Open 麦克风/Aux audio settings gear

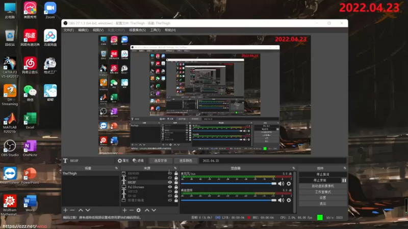289,184
